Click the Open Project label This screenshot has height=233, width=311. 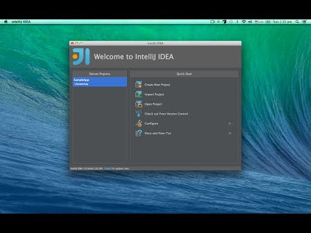[153, 104]
